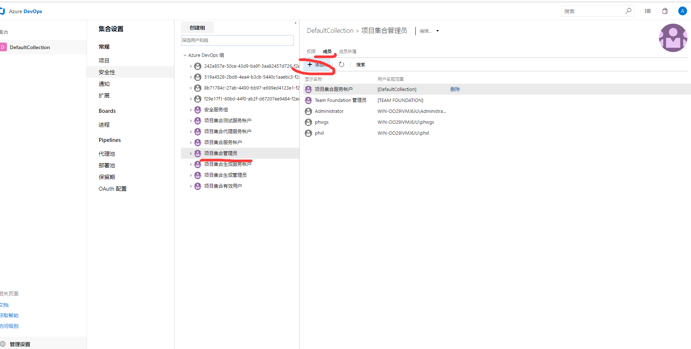This screenshot has width=691, height=349.
Task: Click the 创建组 button
Action: pos(197,28)
